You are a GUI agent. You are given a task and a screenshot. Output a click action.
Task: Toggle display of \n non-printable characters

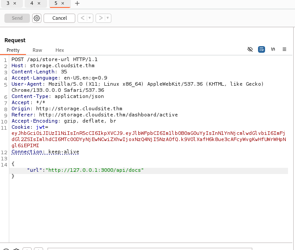pos(273,50)
